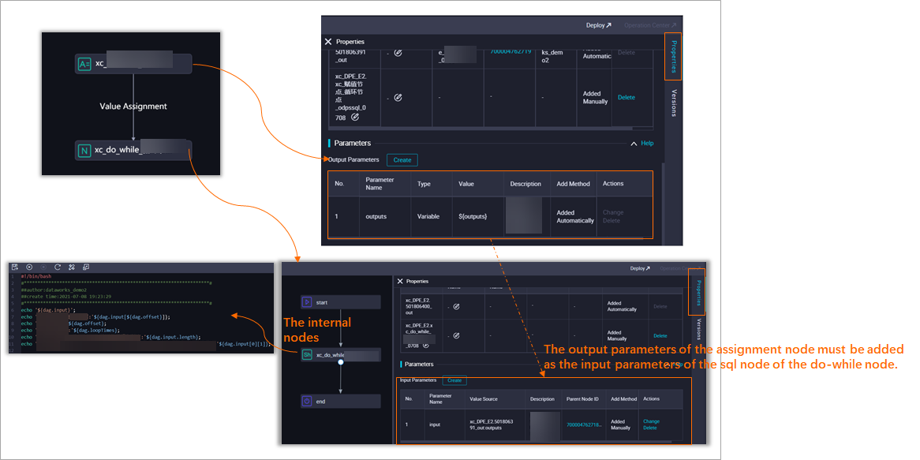Click Delete for the xc_do_while_ output, lower panel

[x=660, y=335]
